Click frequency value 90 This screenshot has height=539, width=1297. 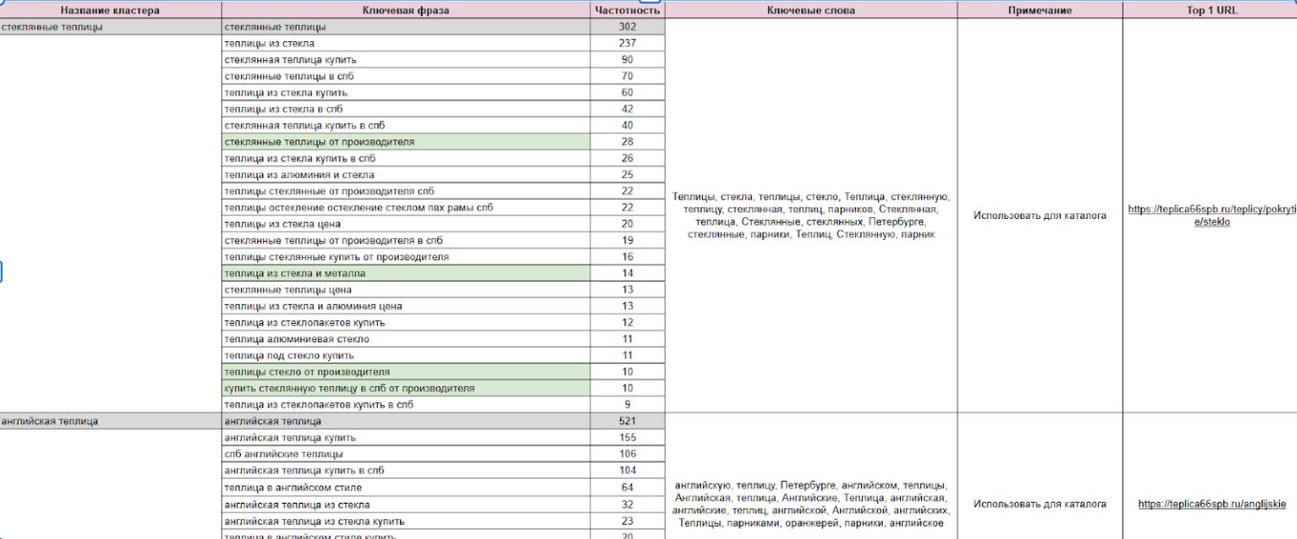point(627,59)
